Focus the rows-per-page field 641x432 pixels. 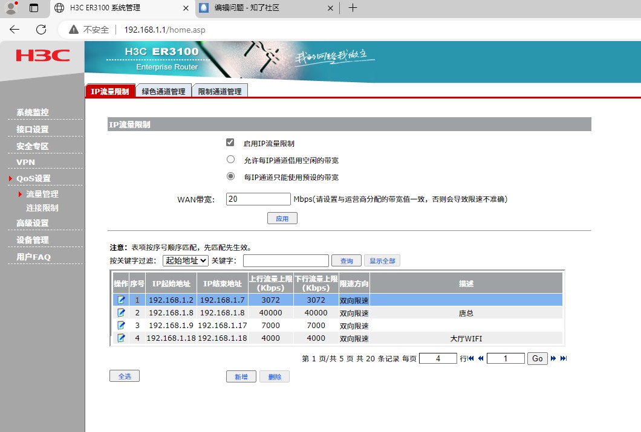click(438, 358)
